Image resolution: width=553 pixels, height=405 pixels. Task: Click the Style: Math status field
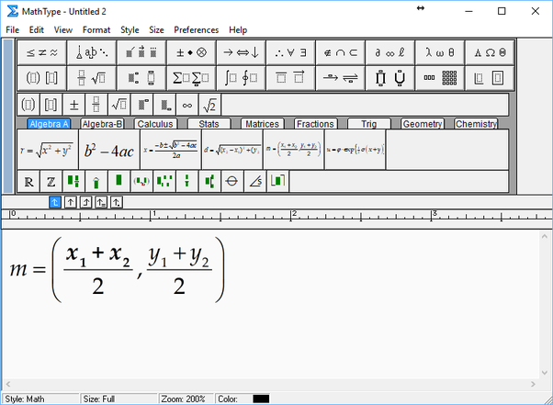[x=40, y=399]
